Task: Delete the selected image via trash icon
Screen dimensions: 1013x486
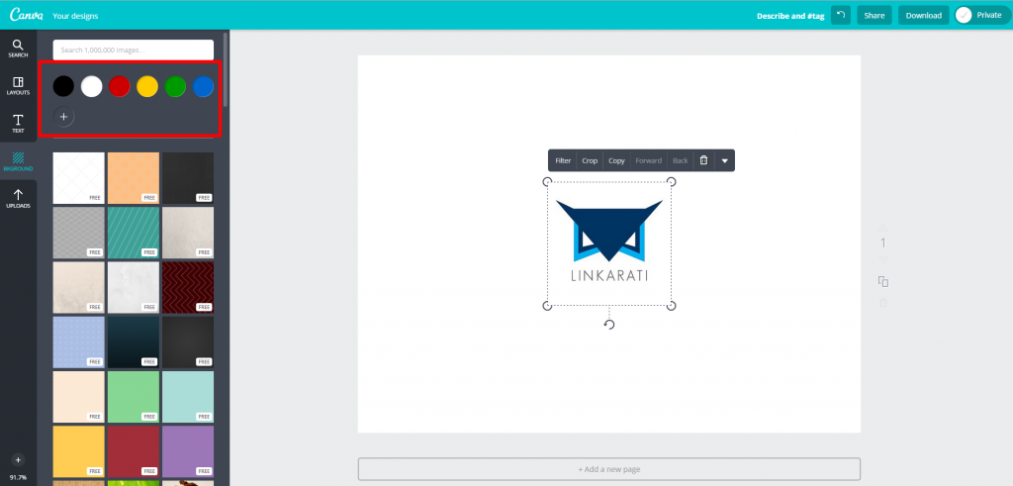Action: (704, 160)
